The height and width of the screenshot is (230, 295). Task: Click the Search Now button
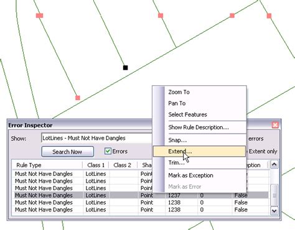pos(68,152)
